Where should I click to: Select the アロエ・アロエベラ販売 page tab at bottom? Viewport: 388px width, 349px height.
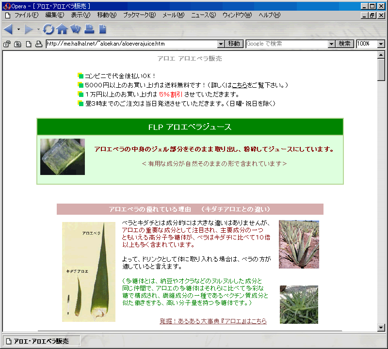click(x=41, y=341)
